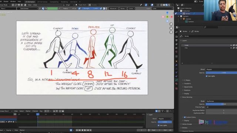Open Onion Skinning Mode Keyframes dropdown
The width and height of the screenshot is (237, 133).
click(x=221, y=101)
